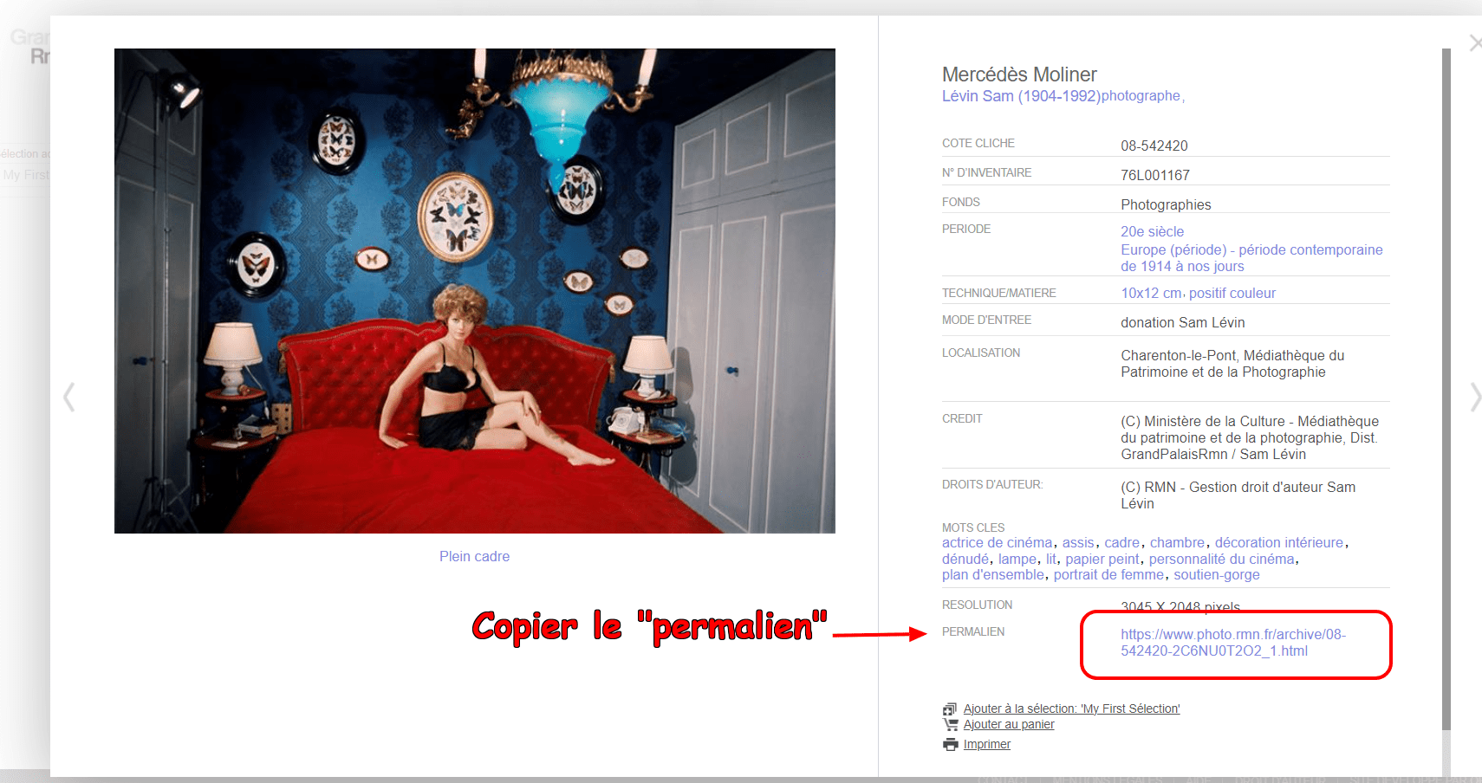Viewport: 1482px width, 783px height.
Task: Click the 'Imprimer' link
Action: tap(987, 745)
